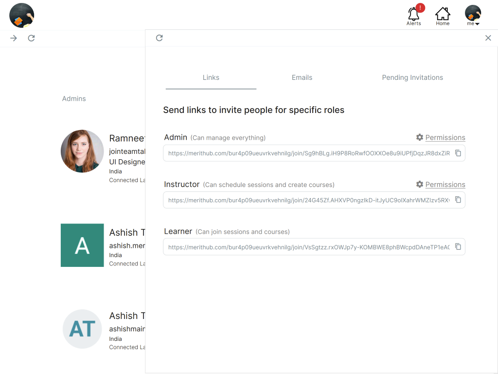The height and width of the screenshot is (374, 498).
Task: Refresh the Admins list page
Action: pyautogui.click(x=31, y=38)
